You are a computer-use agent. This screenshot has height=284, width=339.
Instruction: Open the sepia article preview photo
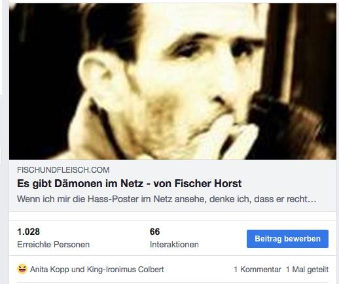pyautogui.click(x=173, y=81)
